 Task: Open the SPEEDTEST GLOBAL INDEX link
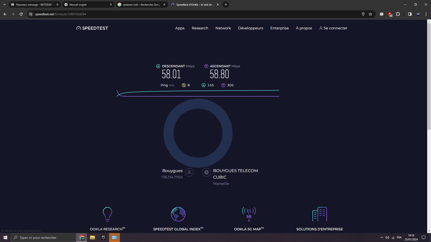tap(178, 229)
